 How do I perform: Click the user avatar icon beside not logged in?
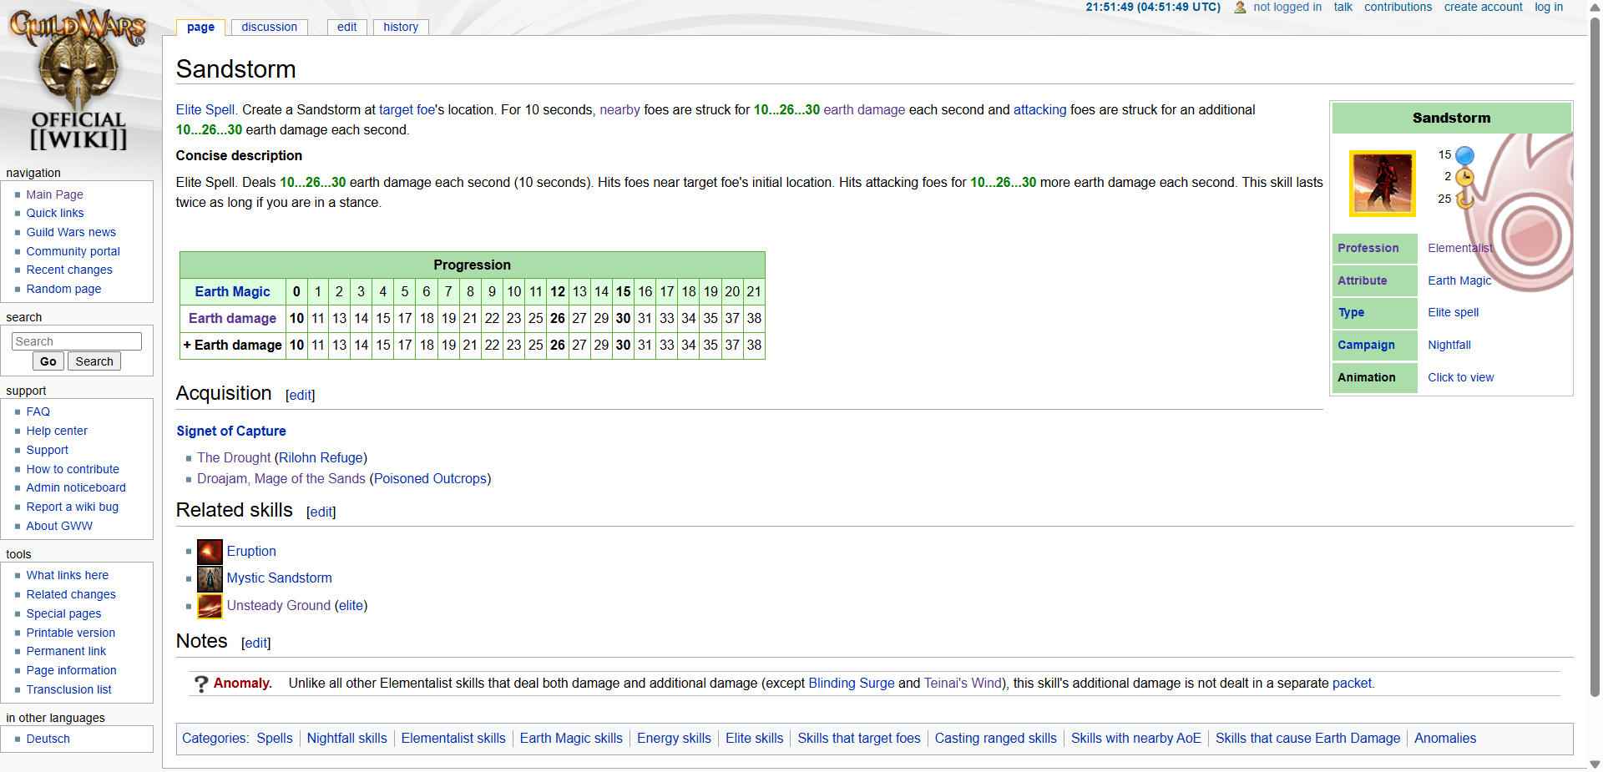(x=1240, y=8)
